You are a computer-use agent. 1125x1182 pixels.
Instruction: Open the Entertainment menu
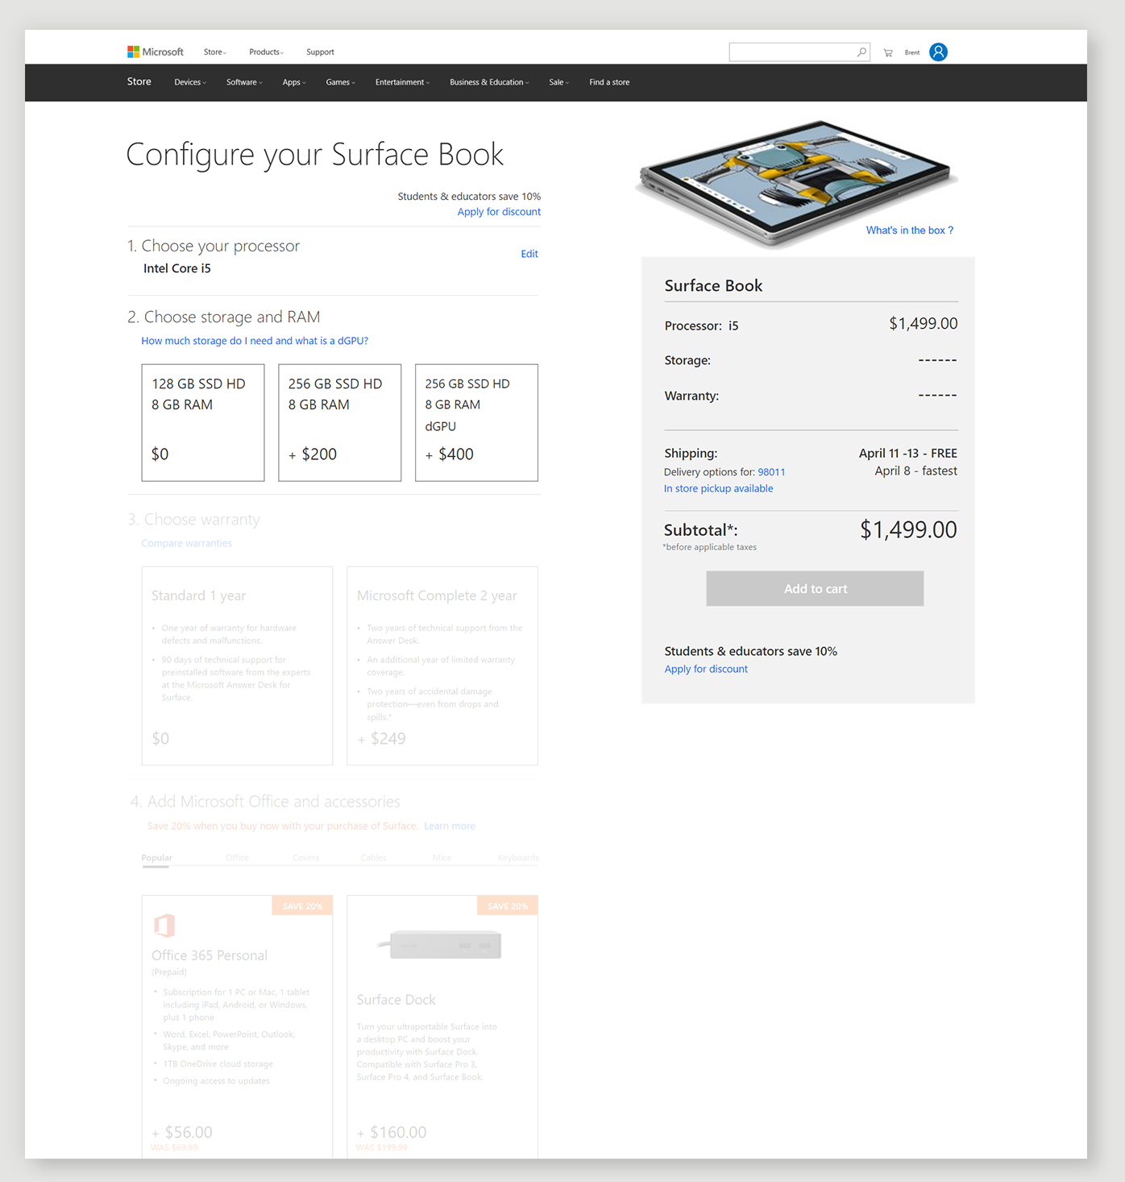402,82
